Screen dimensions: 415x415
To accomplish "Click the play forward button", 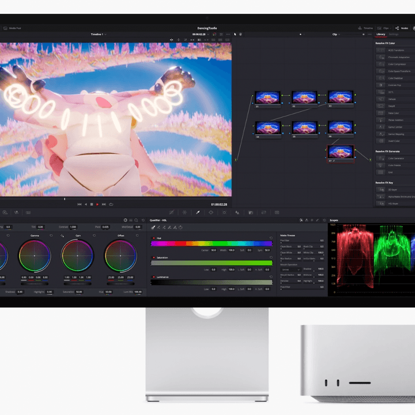I will (x=97, y=204).
